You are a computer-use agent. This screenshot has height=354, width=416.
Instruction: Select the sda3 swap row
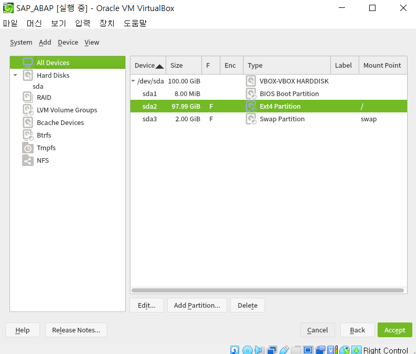coord(269,119)
